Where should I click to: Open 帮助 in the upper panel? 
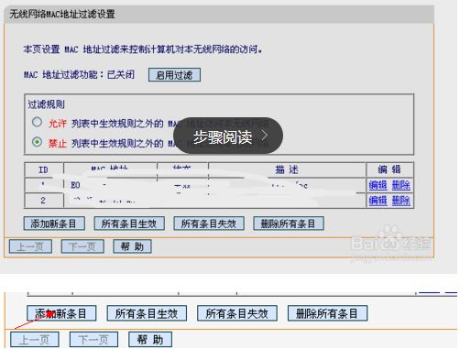pyautogui.click(x=132, y=246)
